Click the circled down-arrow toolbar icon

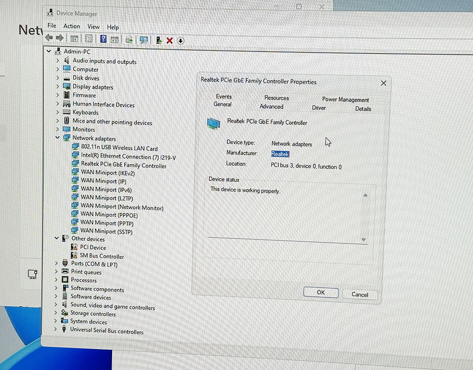(180, 41)
